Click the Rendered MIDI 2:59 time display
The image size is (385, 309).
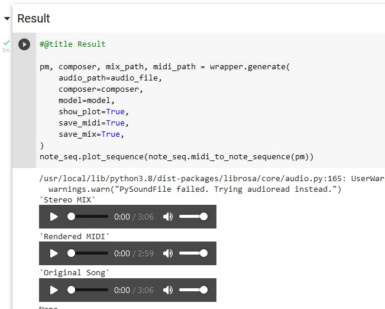134,253
